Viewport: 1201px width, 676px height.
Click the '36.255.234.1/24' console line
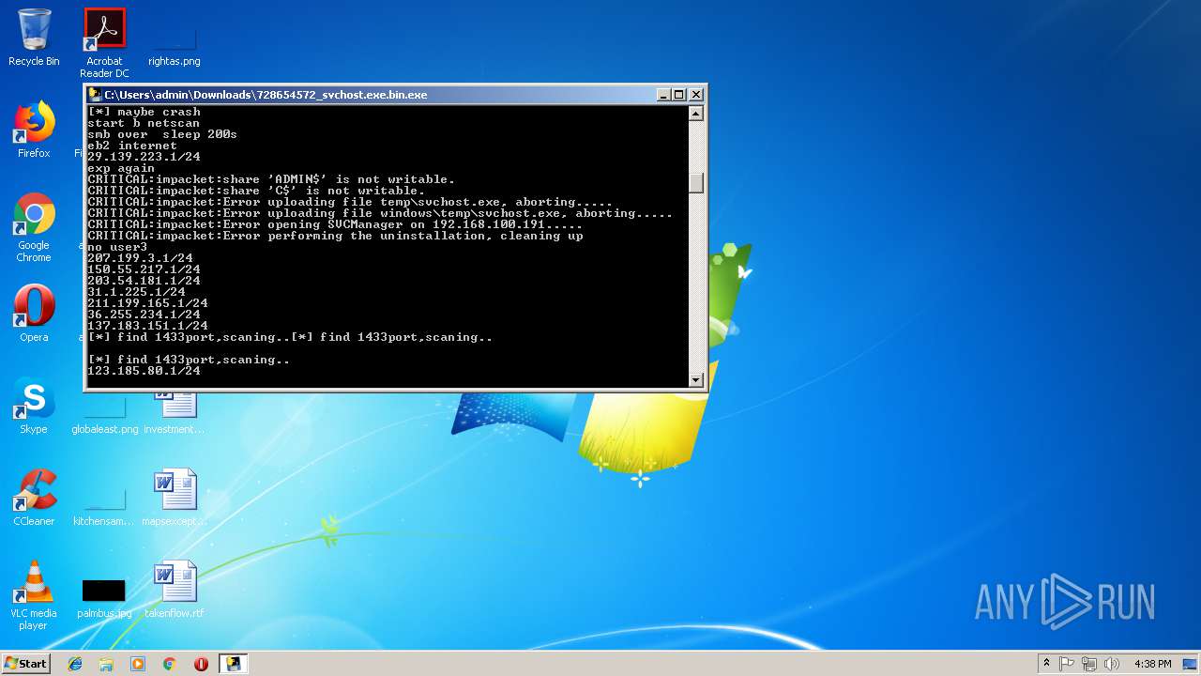coord(144,315)
